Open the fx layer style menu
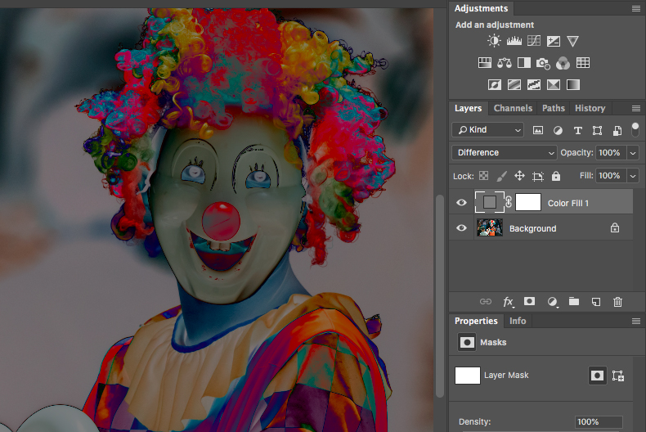The width and height of the screenshot is (646, 432). click(508, 302)
